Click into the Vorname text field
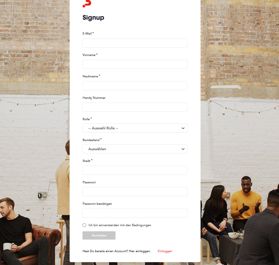 [x=135, y=64]
